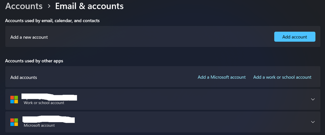The width and height of the screenshot is (325, 135).
Task: Click the redacted Microsoft account name
Action: [49, 119]
